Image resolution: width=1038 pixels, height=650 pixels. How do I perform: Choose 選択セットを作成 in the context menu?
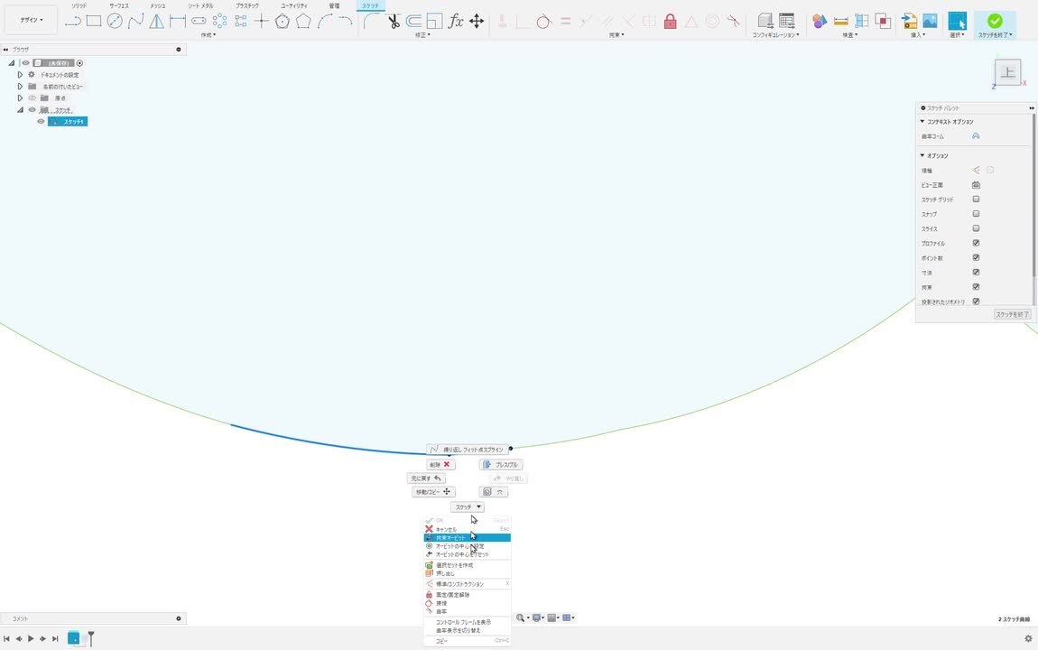(468, 565)
